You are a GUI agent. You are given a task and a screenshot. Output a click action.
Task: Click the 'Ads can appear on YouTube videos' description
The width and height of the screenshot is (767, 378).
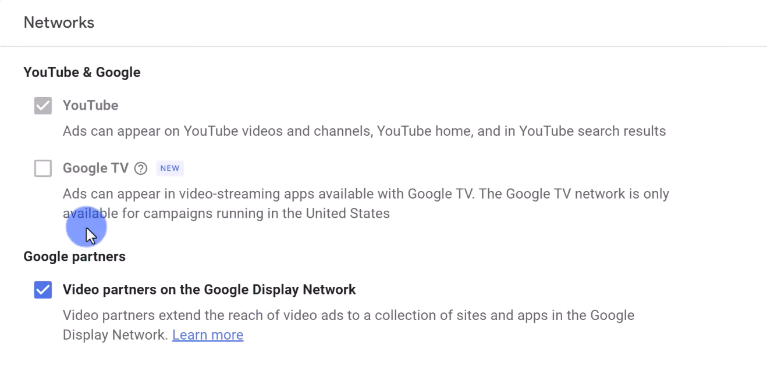click(x=364, y=131)
